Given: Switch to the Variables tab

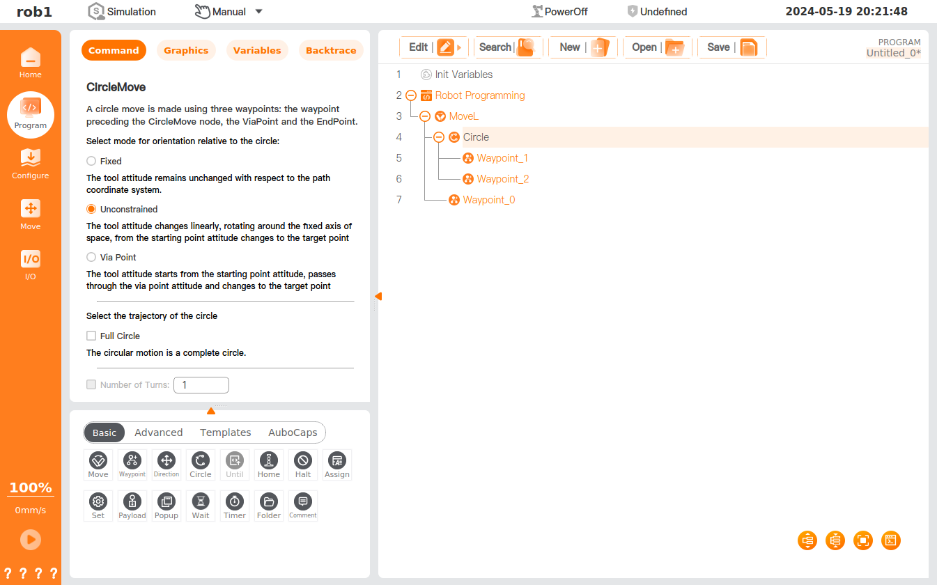Looking at the screenshot, I should [257, 50].
